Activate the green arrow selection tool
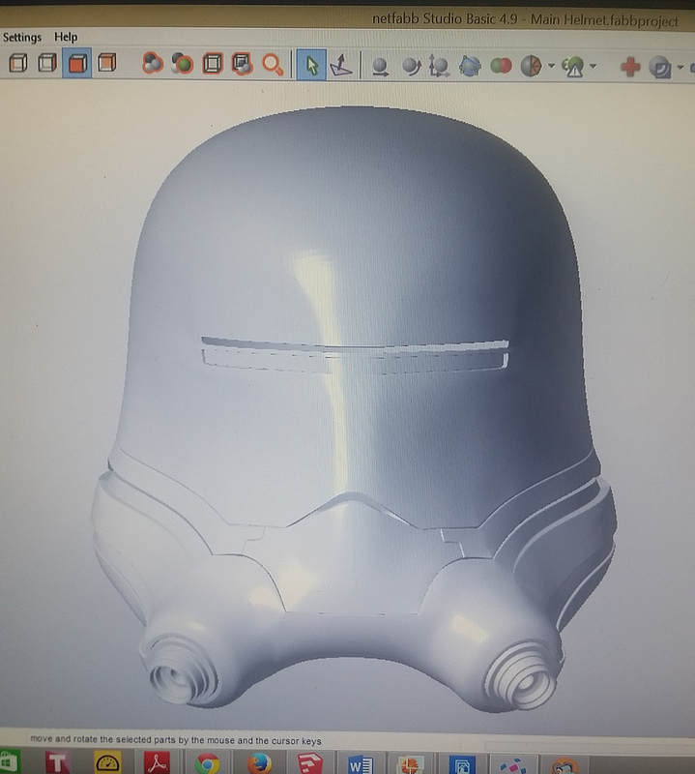The height and width of the screenshot is (774, 695). pos(311,65)
